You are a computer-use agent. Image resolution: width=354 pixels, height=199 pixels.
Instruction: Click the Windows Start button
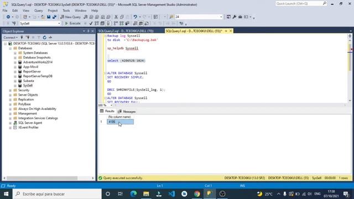point(6,194)
